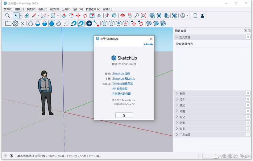Activate the Orbit camera tool

click(122, 15)
